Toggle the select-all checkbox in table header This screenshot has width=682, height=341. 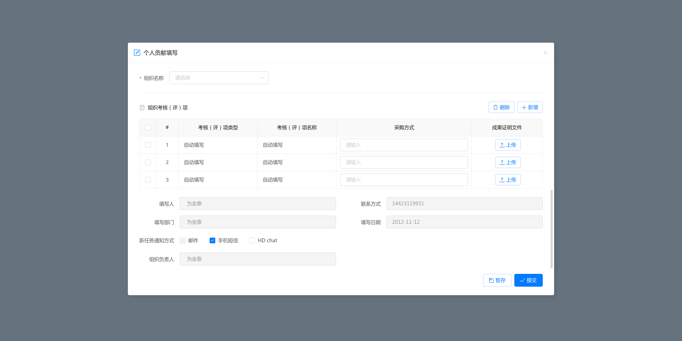pyautogui.click(x=148, y=128)
